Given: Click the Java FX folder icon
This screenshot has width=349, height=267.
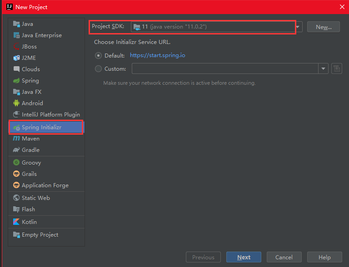Looking at the screenshot, I should (x=16, y=92).
